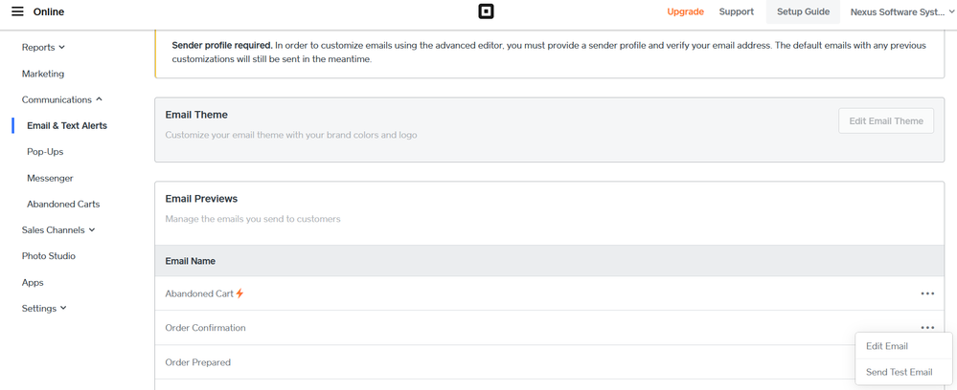Screen dimensions: 957x390
Task: Open the hamburger navigation menu
Action: click(17, 11)
